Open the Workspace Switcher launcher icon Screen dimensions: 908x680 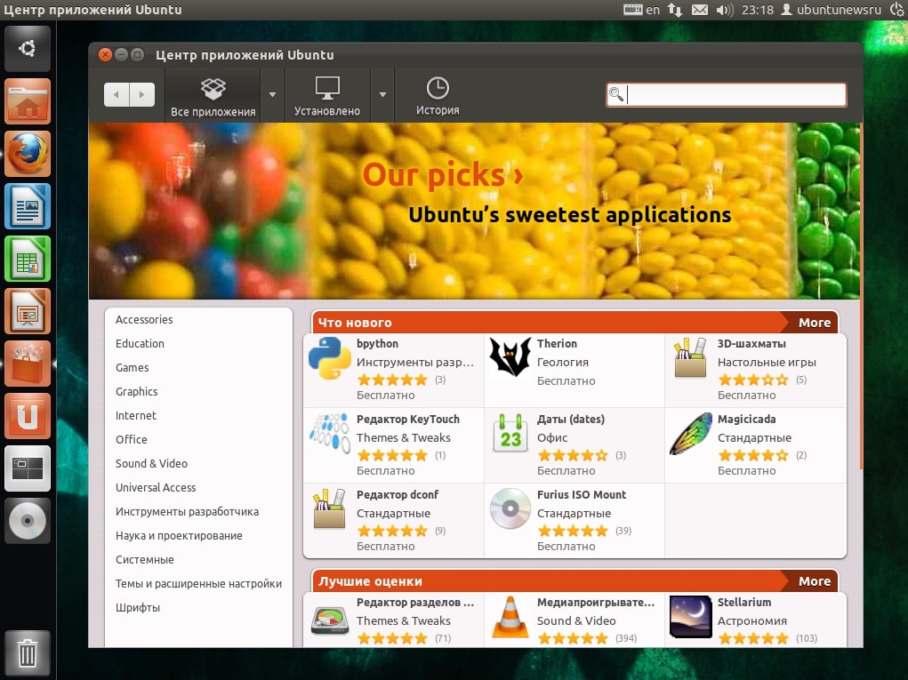pyautogui.click(x=28, y=468)
